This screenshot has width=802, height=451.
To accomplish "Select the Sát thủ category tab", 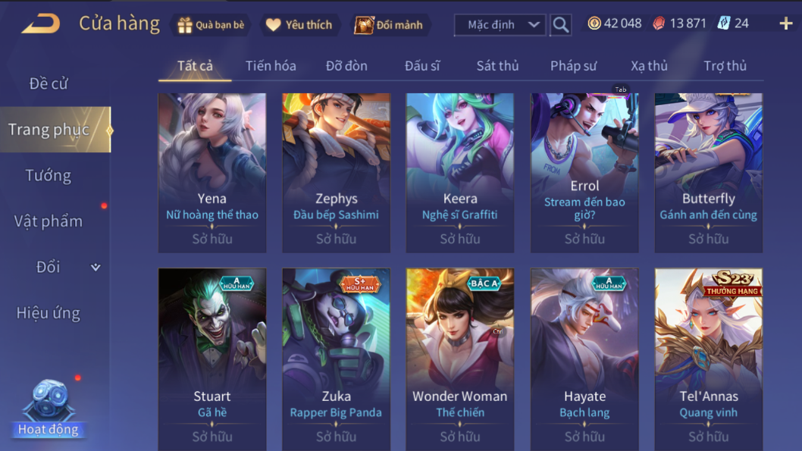I will [x=498, y=66].
